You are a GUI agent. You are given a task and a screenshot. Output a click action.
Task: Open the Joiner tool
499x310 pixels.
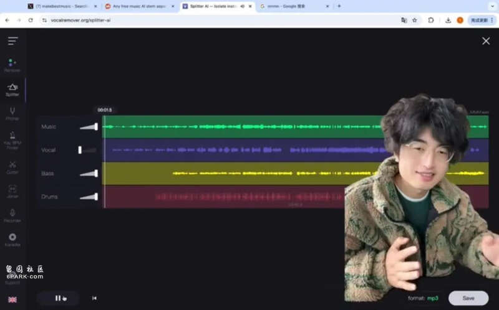point(12,191)
